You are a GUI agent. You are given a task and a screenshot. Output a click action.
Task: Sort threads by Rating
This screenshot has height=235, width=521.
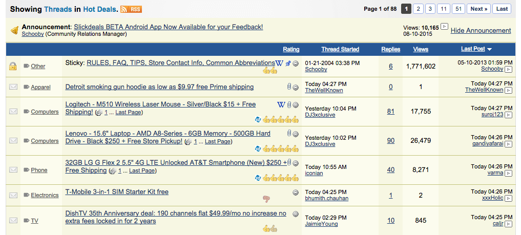[291, 49]
